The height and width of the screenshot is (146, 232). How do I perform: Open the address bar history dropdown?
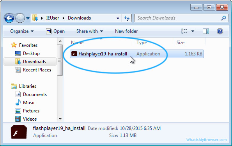[x=118, y=18]
